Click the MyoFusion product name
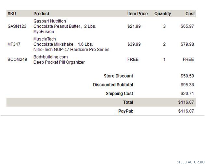208x167 pixels. (x=44, y=32)
